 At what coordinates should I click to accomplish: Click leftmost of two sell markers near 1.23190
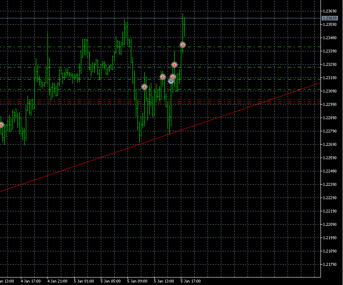pos(163,77)
